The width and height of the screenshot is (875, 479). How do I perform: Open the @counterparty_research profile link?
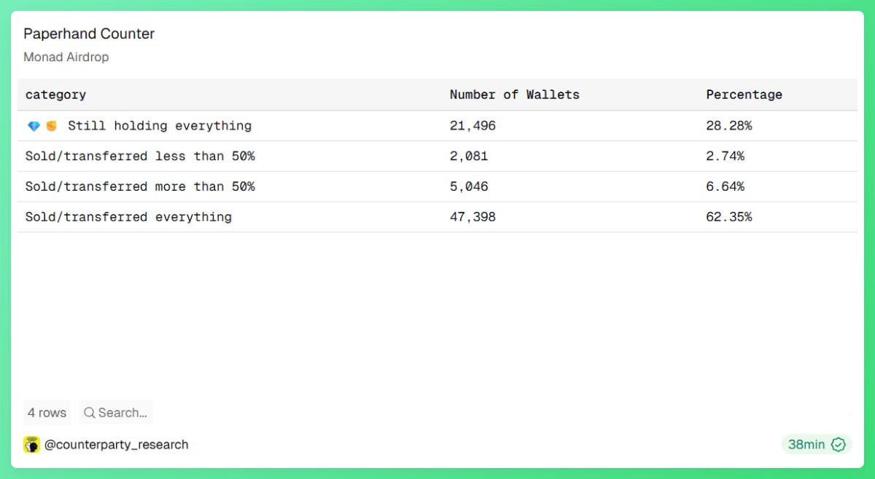point(117,445)
